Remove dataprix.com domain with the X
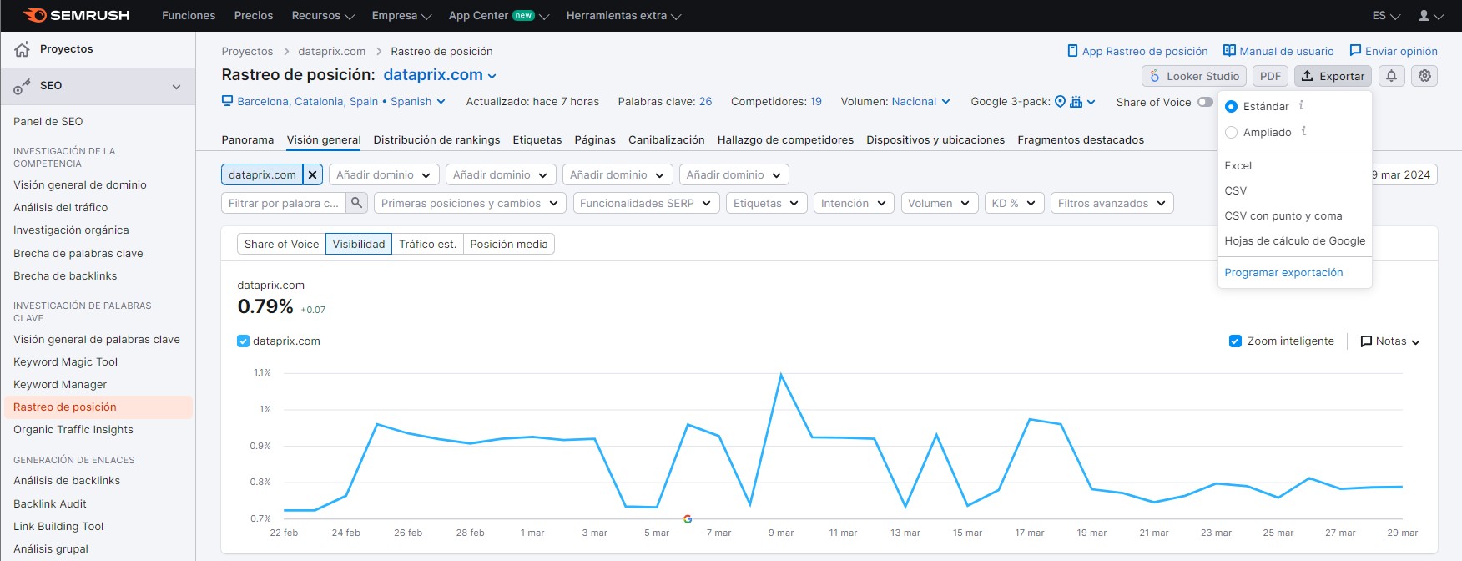This screenshot has height=561, width=1462. (312, 174)
